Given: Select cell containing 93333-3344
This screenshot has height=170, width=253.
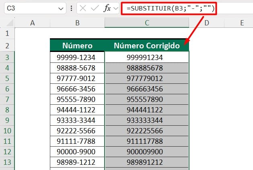Looking at the screenshot, I should coord(78,120).
